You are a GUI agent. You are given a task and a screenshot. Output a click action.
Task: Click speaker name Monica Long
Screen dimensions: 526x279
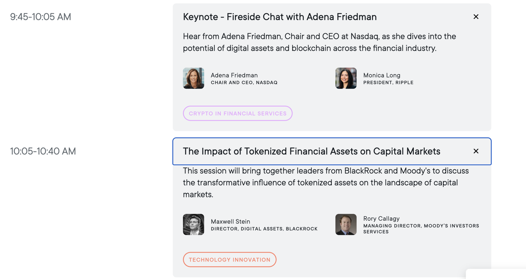click(x=381, y=75)
